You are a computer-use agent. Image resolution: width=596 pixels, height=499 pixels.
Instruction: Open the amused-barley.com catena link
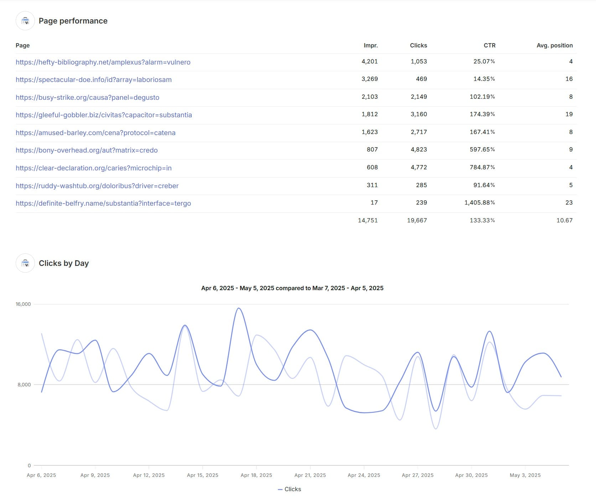tap(95, 133)
